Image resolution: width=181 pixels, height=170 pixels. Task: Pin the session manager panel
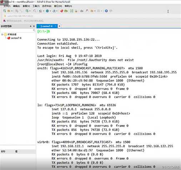pos(31,26)
